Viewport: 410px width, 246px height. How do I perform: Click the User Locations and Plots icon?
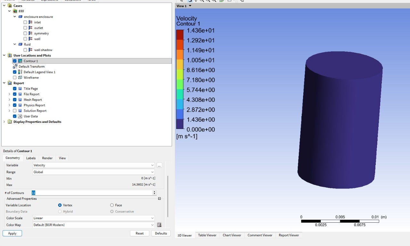point(10,56)
